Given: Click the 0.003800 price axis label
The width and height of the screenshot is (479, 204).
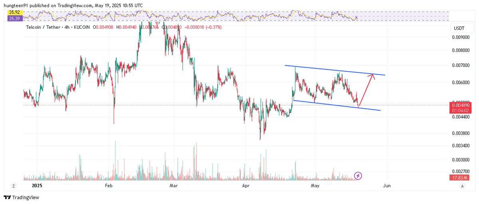Looking at the screenshot, I should [460, 133].
